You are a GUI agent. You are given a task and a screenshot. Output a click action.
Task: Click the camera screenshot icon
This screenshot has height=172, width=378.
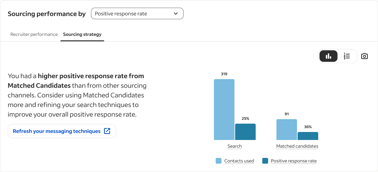tap(364, 56)
